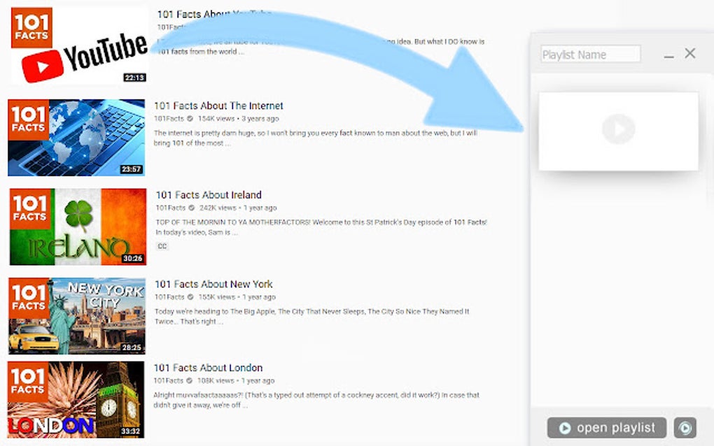Click the CC badge on the Ireland video
This screenshot has height=446, width=714.
click(x=162, y=246)
